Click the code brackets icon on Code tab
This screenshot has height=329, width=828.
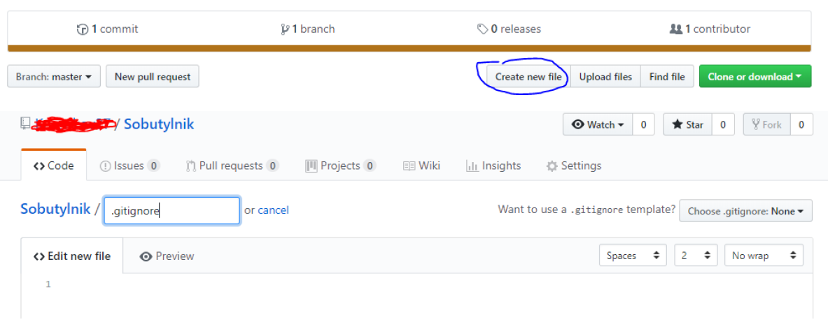[39, 166]
